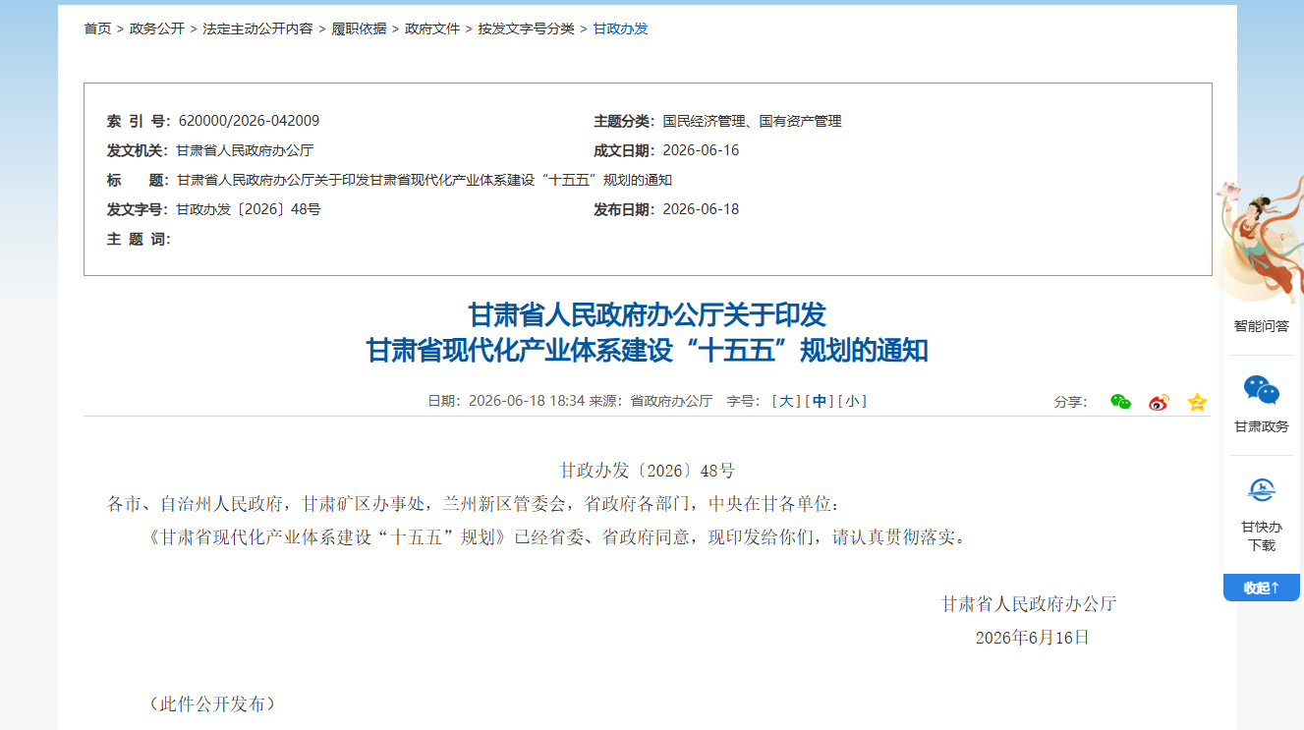Open the 智能问答 flying figure mascot

pyautogui.click(x=1259, y=241)
